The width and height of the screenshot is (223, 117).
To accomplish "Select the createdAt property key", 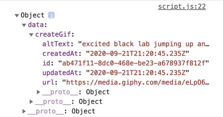I will [x=60, y=54].
